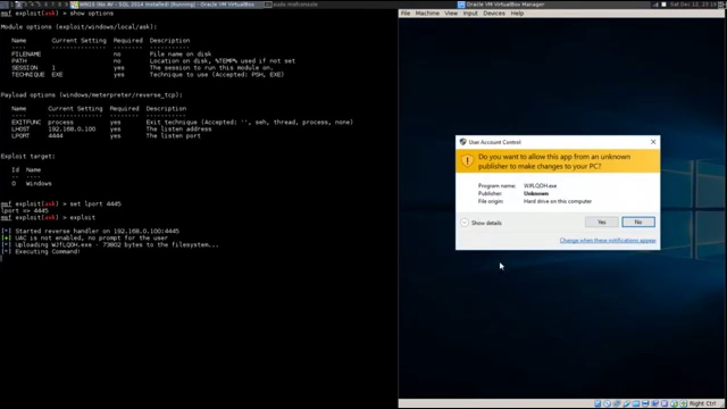Open the Help menu
This screenshot has height=409, width=727.
[x=517, y=13]
